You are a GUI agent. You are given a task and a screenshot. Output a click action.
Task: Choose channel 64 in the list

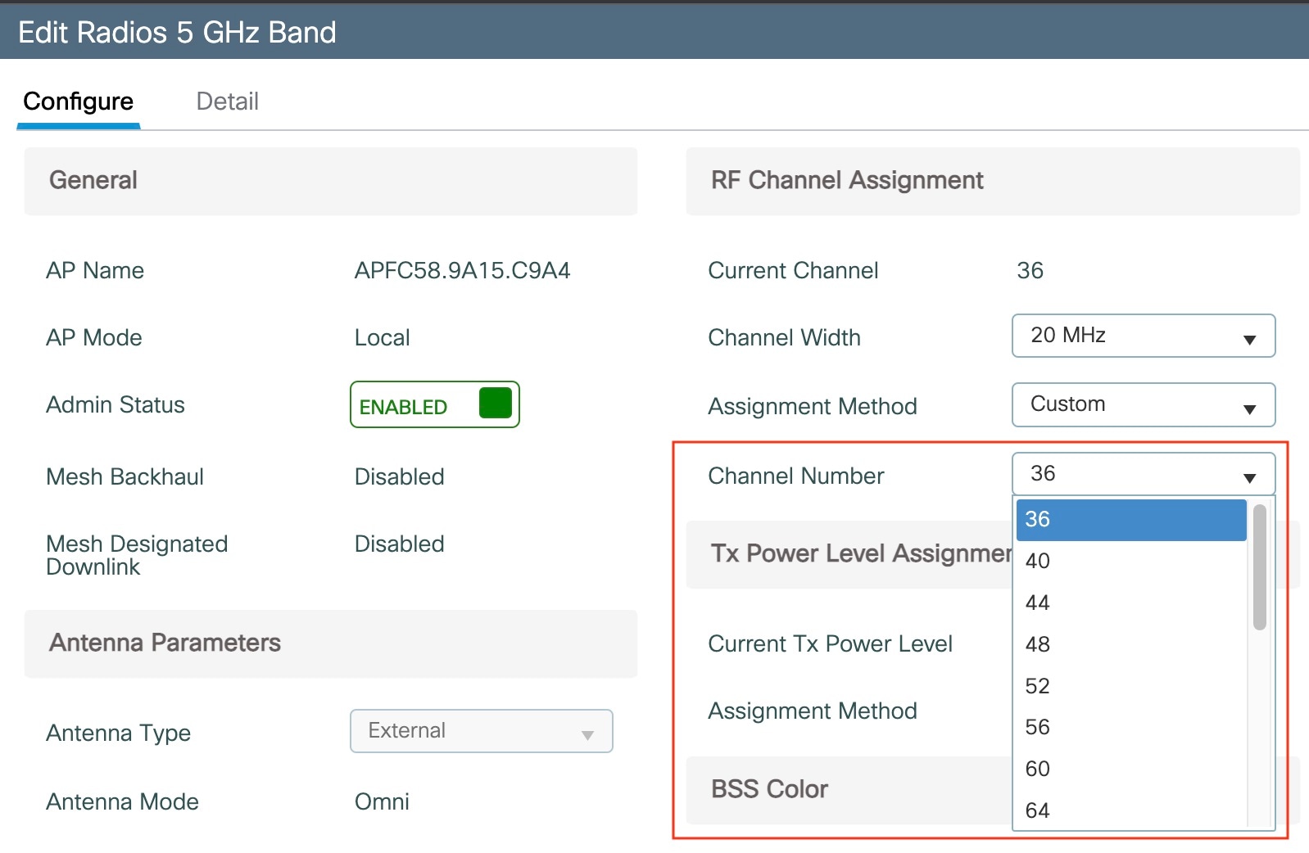(x=1131, y=810)
